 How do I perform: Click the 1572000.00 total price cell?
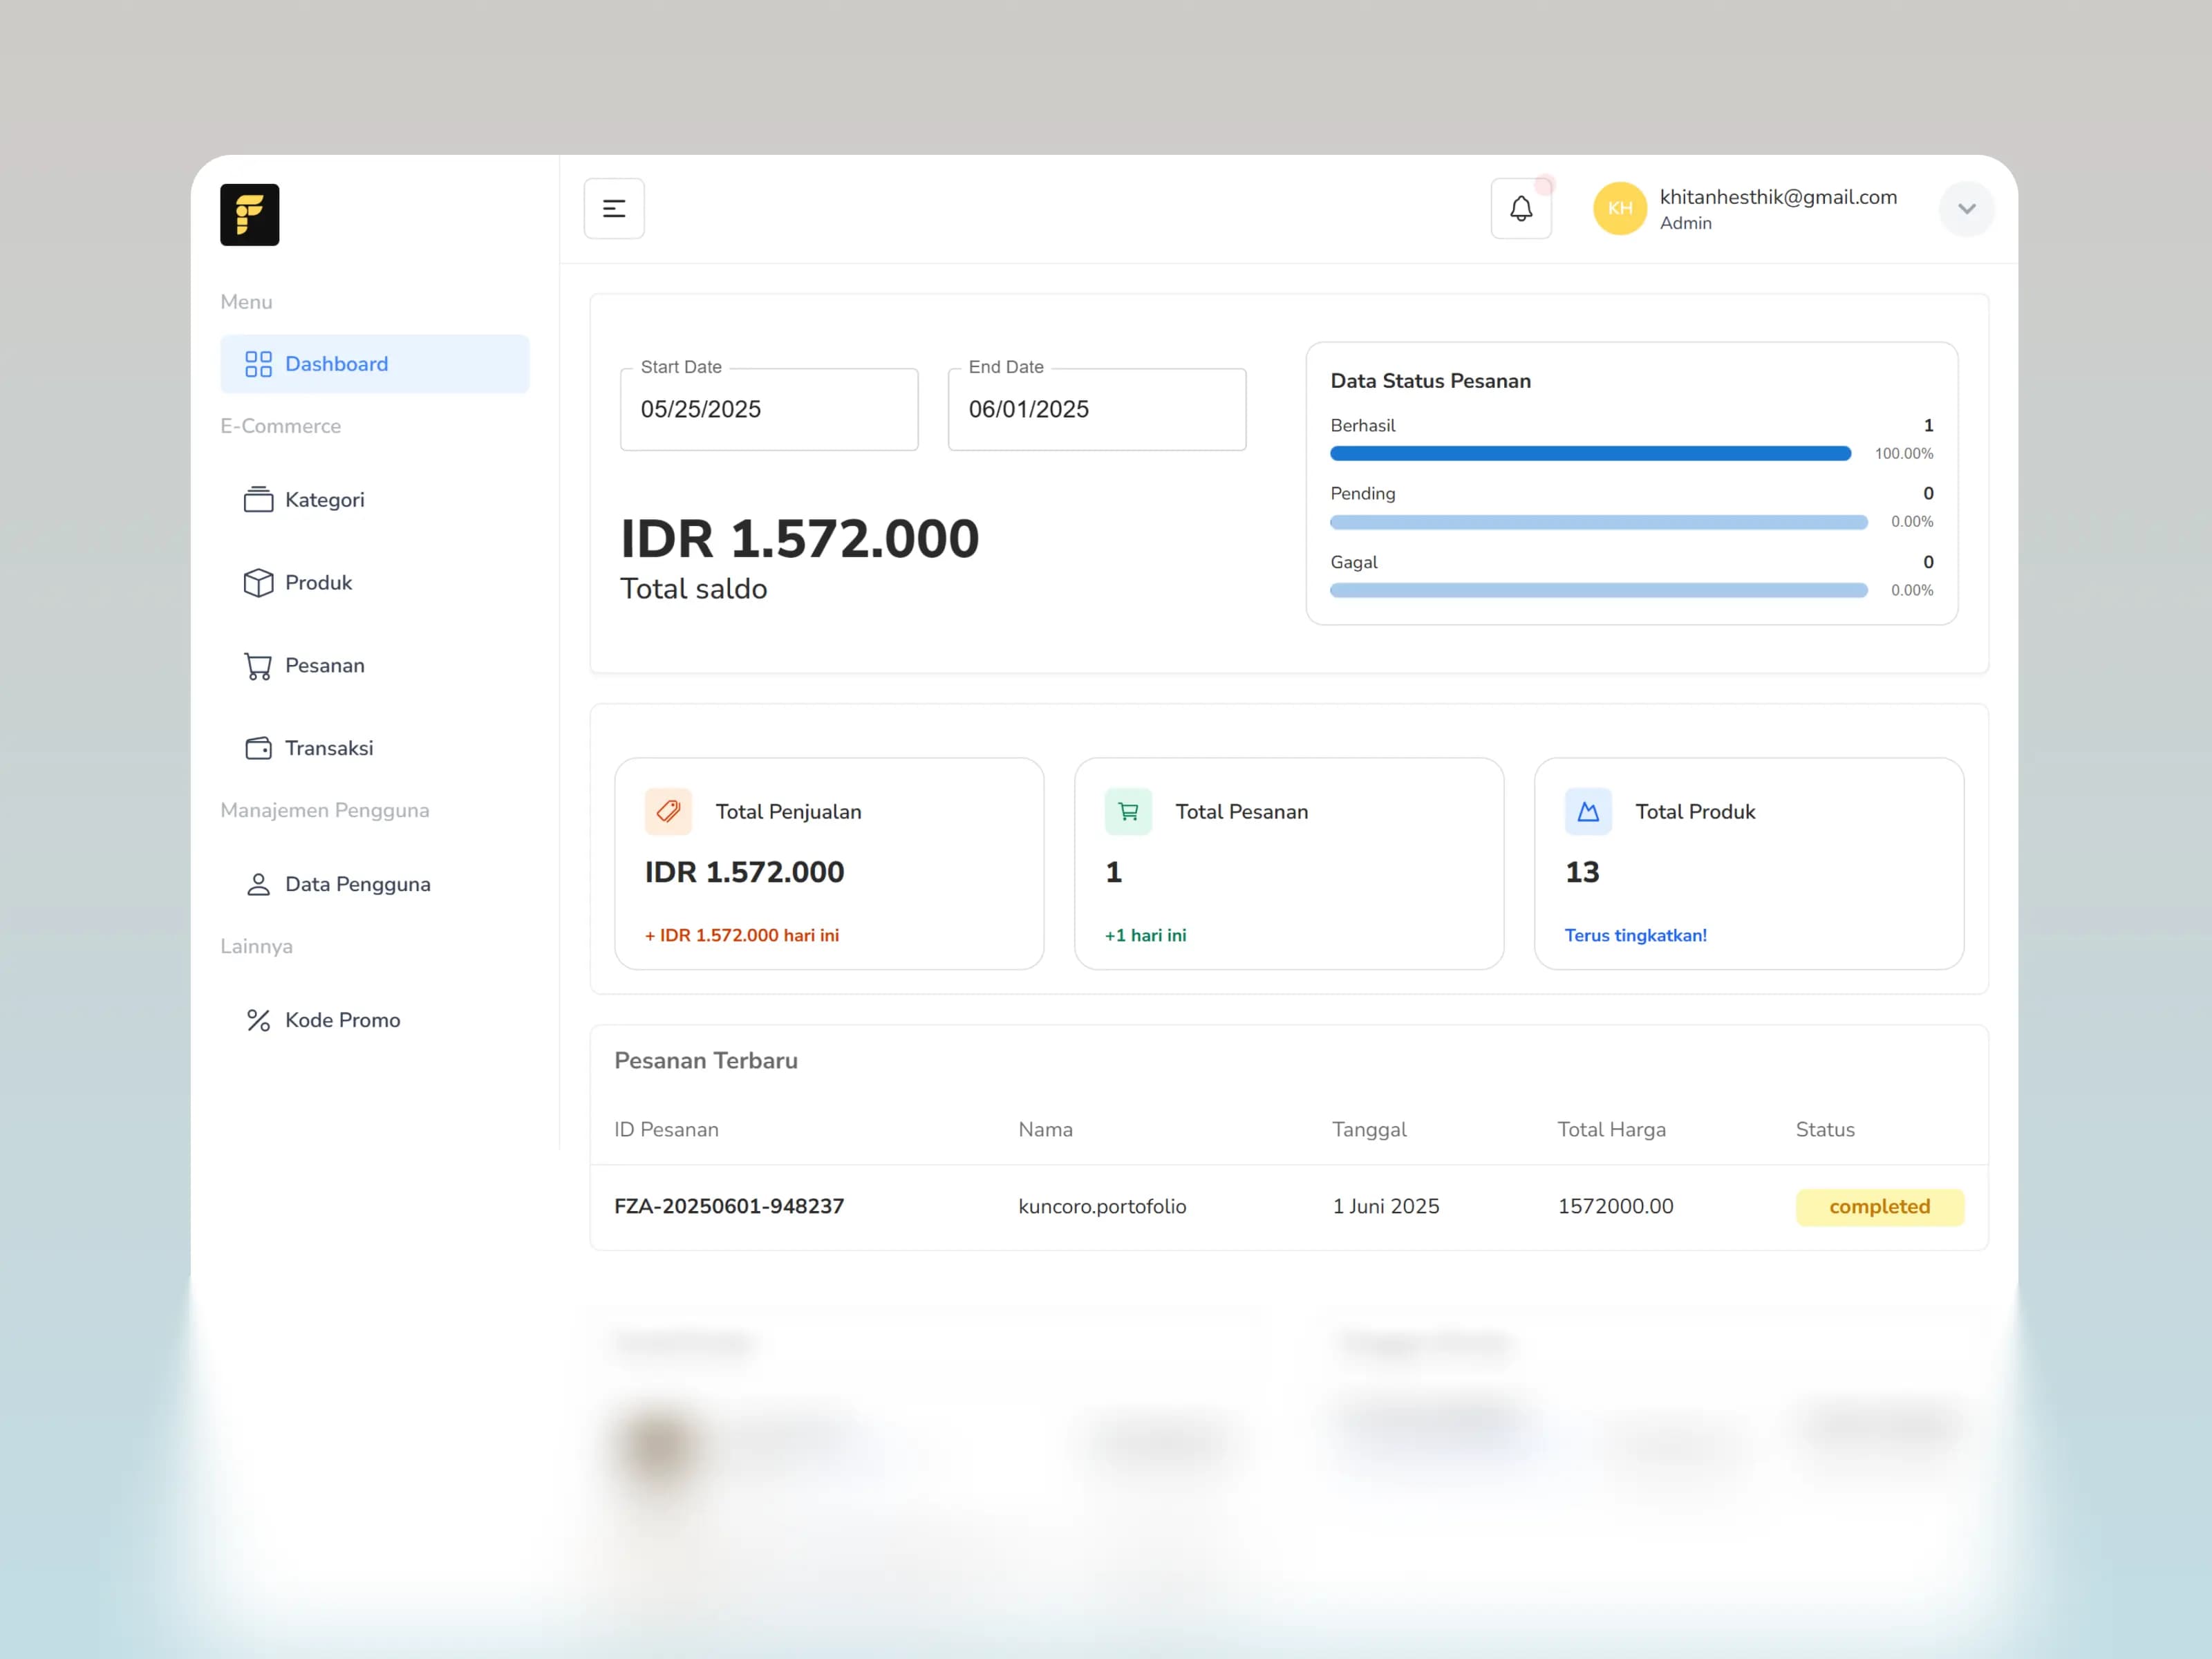[1615, 1206]
